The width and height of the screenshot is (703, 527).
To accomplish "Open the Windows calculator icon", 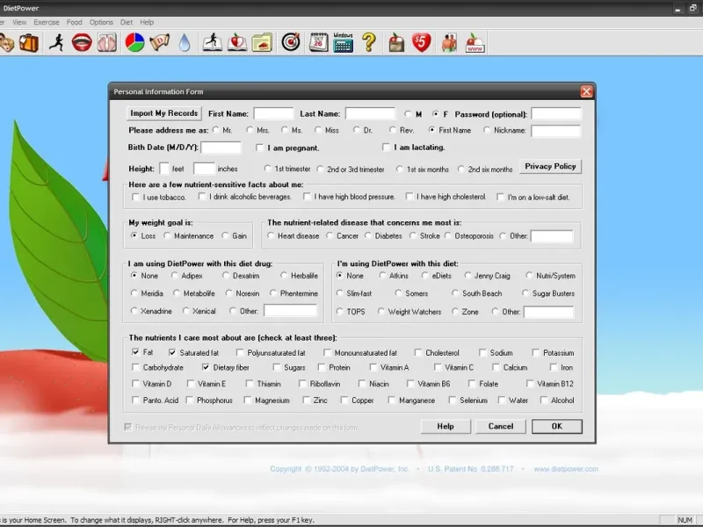I will point(343,43).
